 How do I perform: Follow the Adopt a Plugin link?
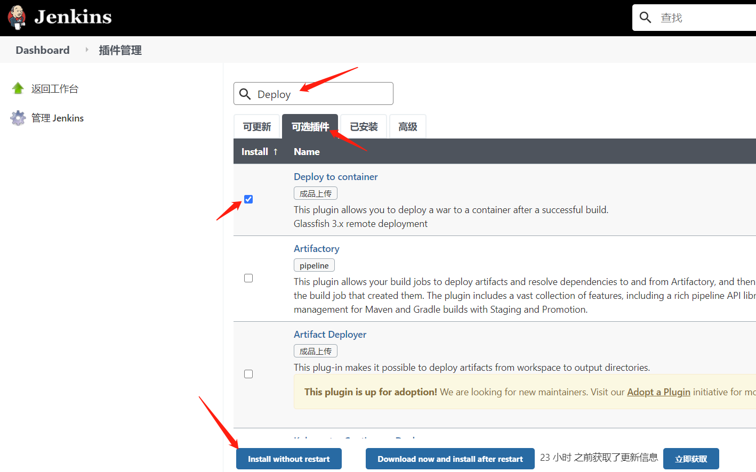pos(658,392)
